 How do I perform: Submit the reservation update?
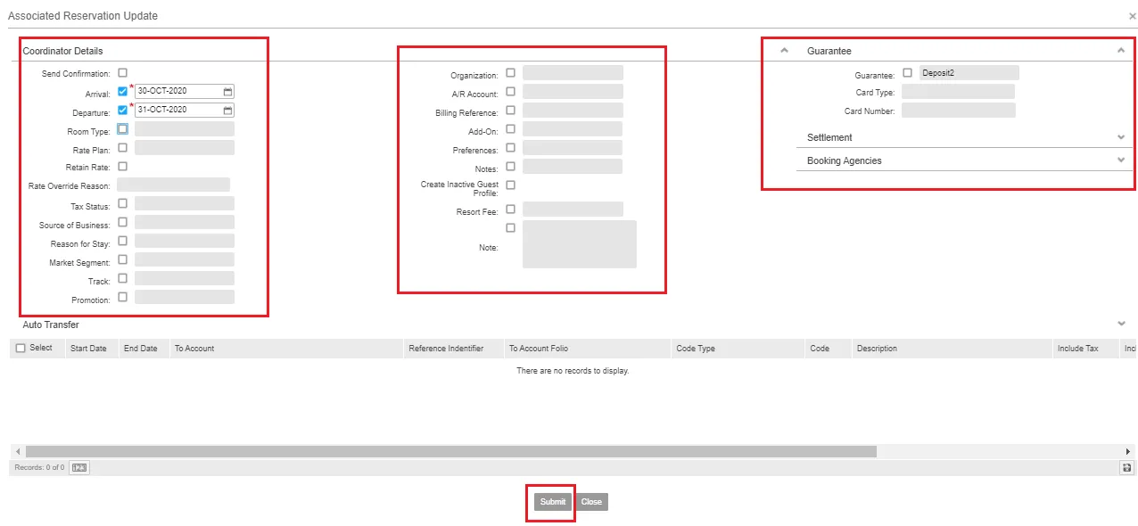point(553,502)
